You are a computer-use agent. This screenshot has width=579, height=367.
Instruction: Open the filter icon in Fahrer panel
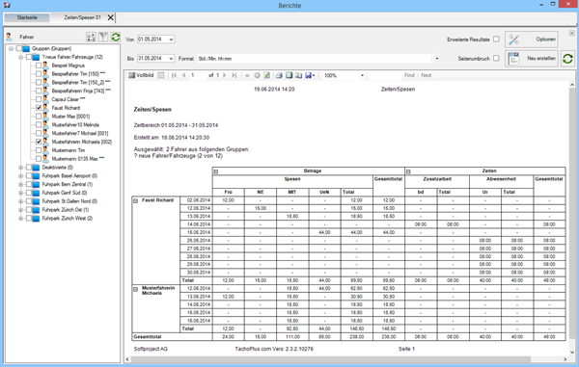(x=103, y=37)
